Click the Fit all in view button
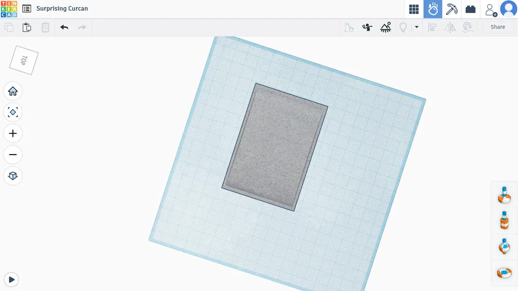 (x=13, y=112)
